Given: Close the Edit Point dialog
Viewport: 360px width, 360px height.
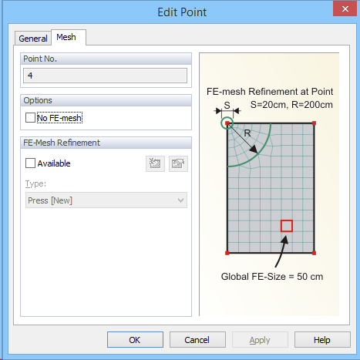Looking at the screenshot, I should 345,9.
